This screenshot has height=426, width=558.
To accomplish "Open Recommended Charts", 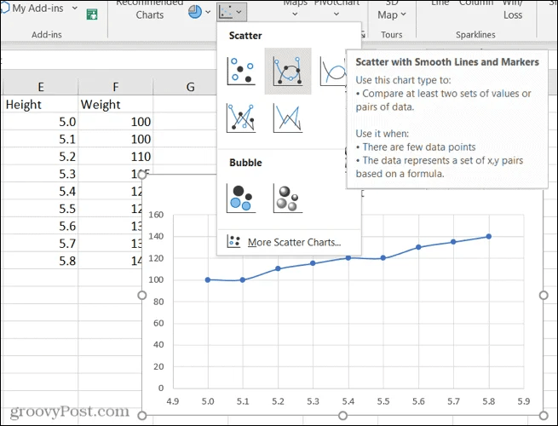I will coord(149,9).
